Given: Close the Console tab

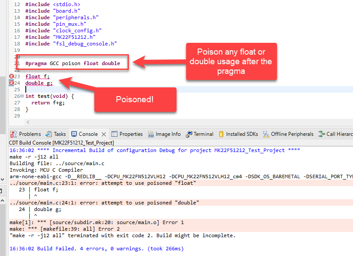Looking at the screenshot, I should click(104, 134).
